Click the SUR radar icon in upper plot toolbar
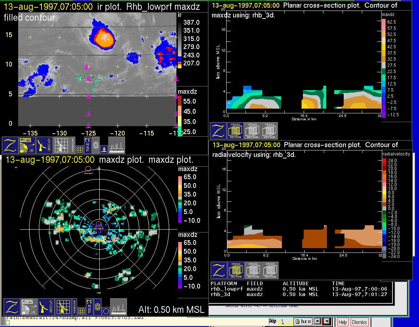This screenshot has height=327, width=419. tap(45, 145)
